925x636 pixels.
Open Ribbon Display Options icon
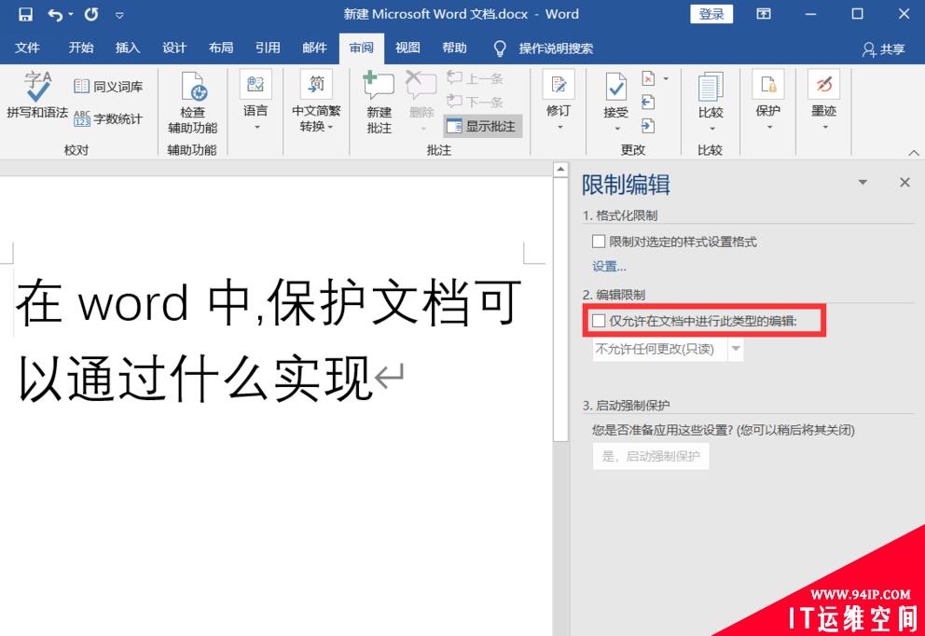pos(764,14)
